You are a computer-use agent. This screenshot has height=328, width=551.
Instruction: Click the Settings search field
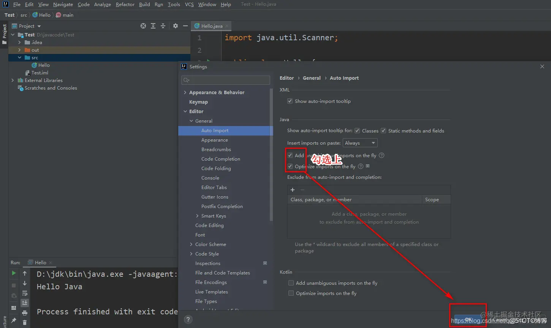coord(226,80)
